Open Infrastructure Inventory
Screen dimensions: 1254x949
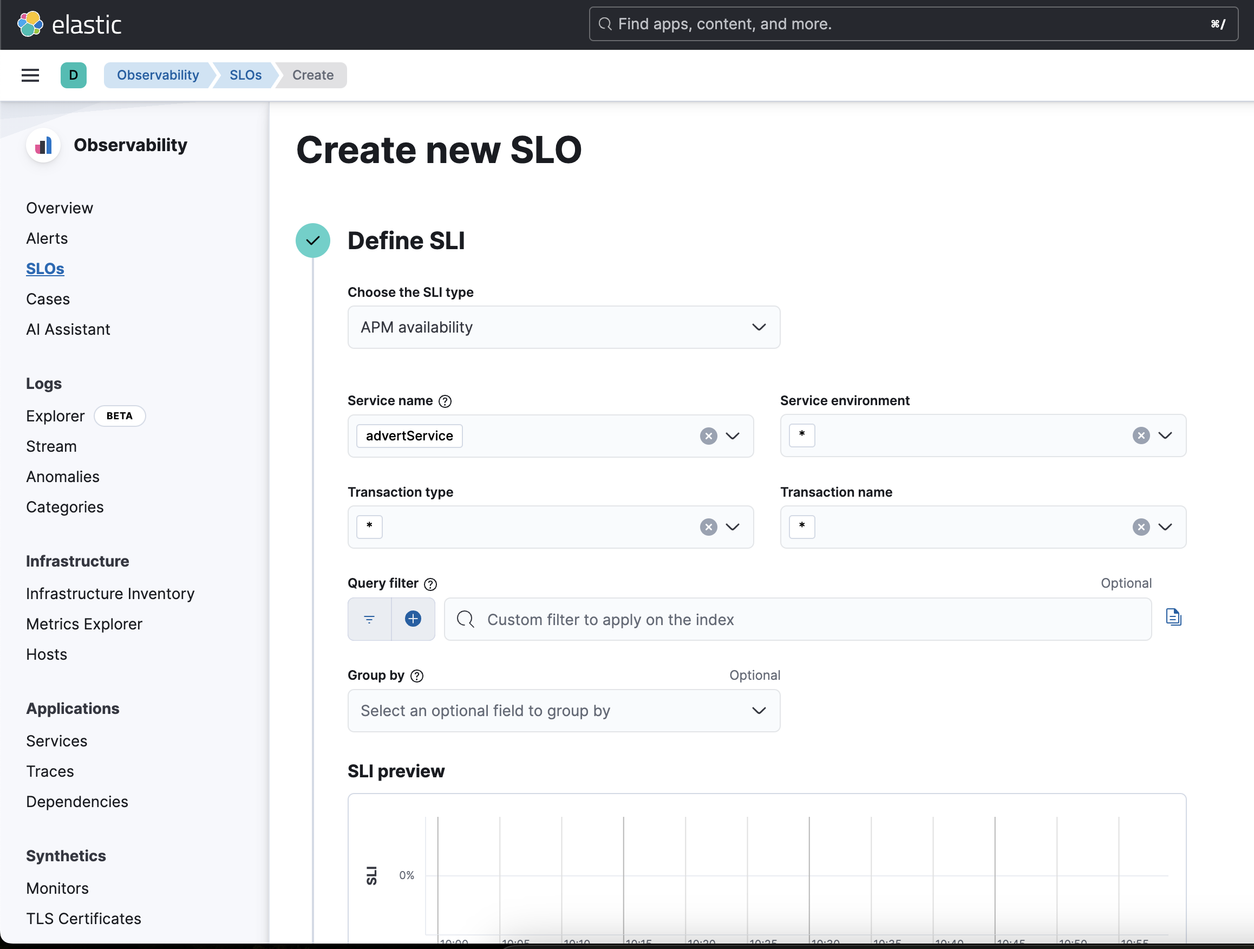[x=110, y=594]
